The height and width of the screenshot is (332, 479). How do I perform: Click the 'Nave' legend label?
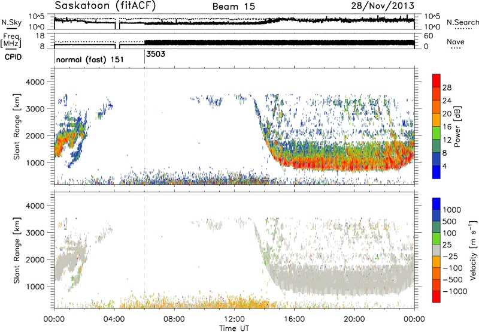click(x=456, y=41)
